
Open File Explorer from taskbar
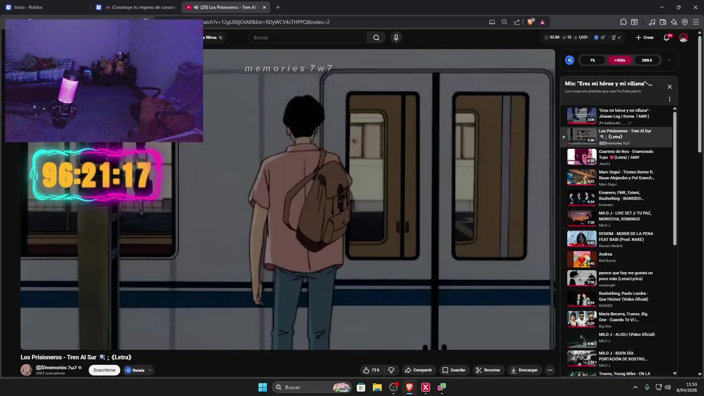[x=377, y=387]
